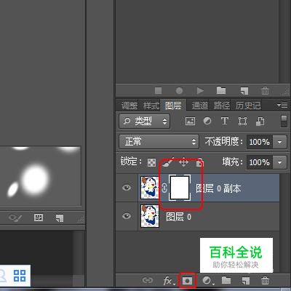Viewport: 291px width, 291px height.
Task: Filter layers by shape layers
Action: 242,121
